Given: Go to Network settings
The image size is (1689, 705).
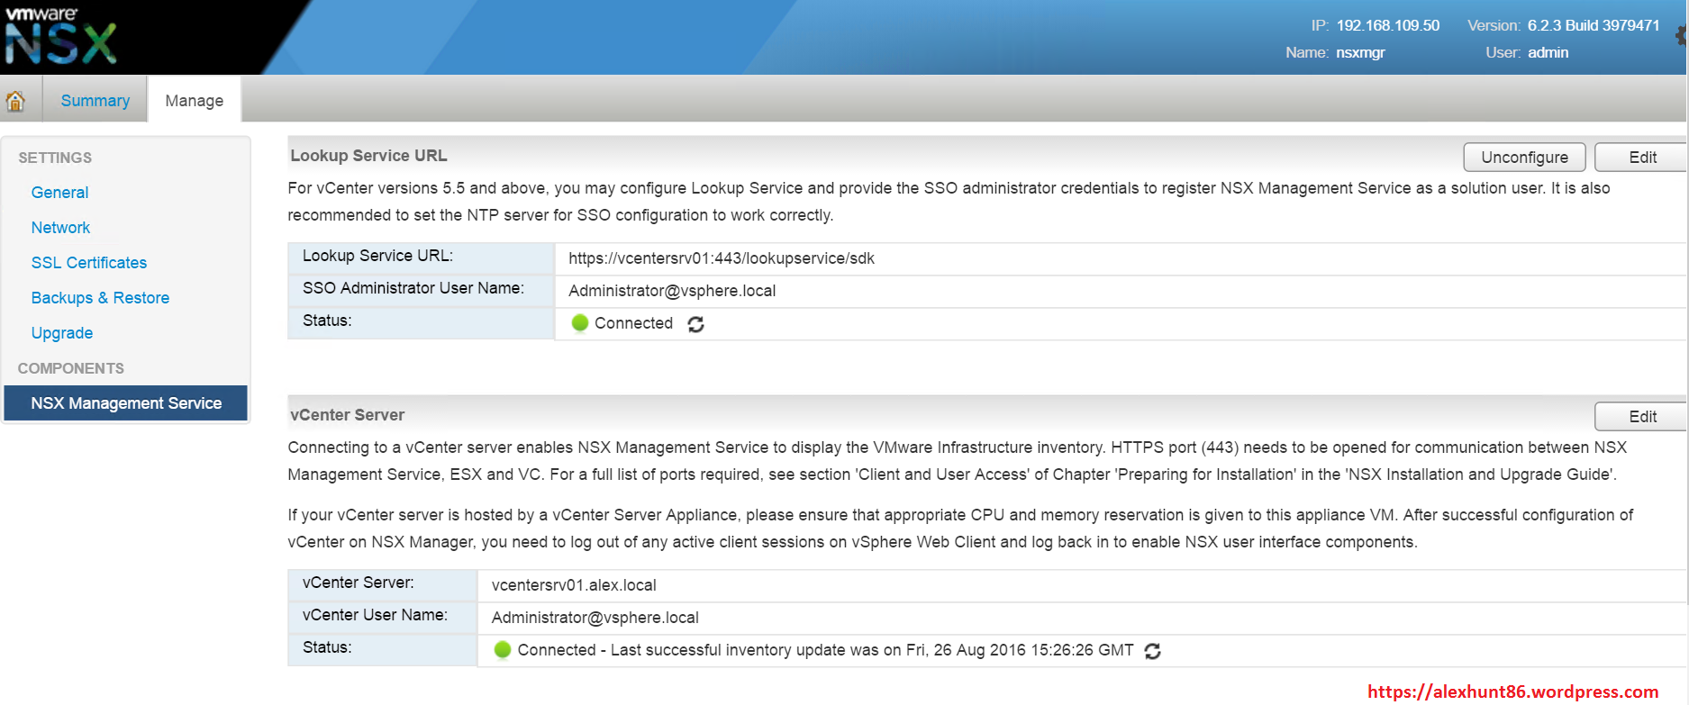Looking at the screenshot, I should click(60, 228).
